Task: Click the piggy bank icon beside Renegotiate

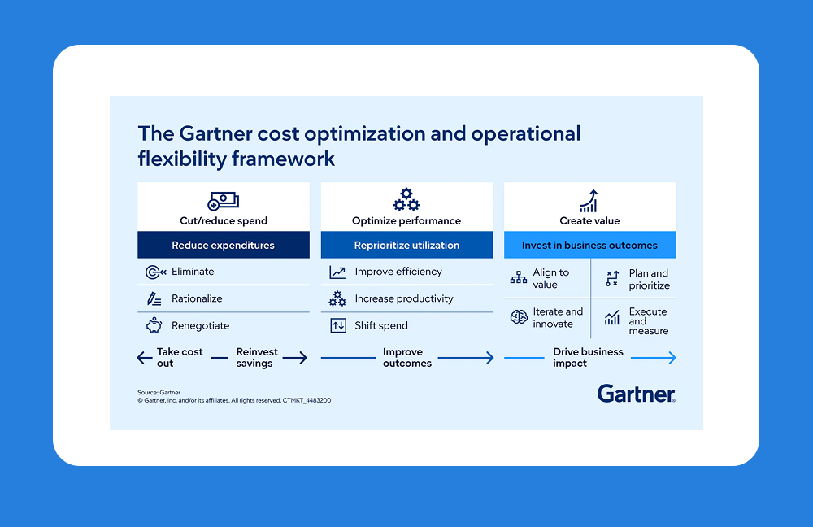Action: tap(154, 325)
